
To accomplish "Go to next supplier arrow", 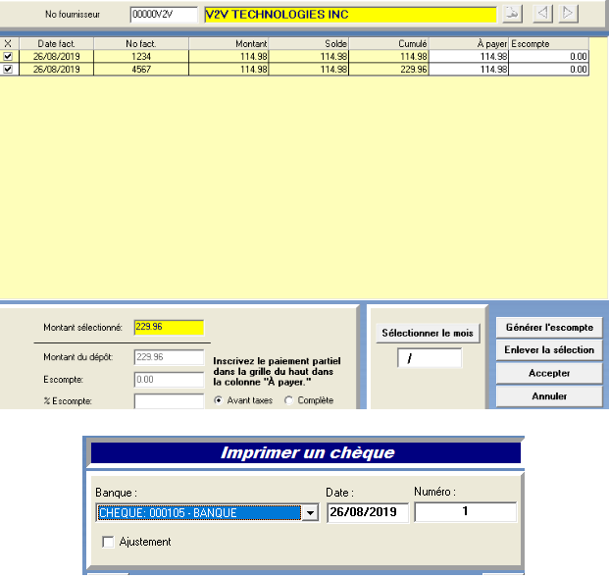I will tap(568, 14).
